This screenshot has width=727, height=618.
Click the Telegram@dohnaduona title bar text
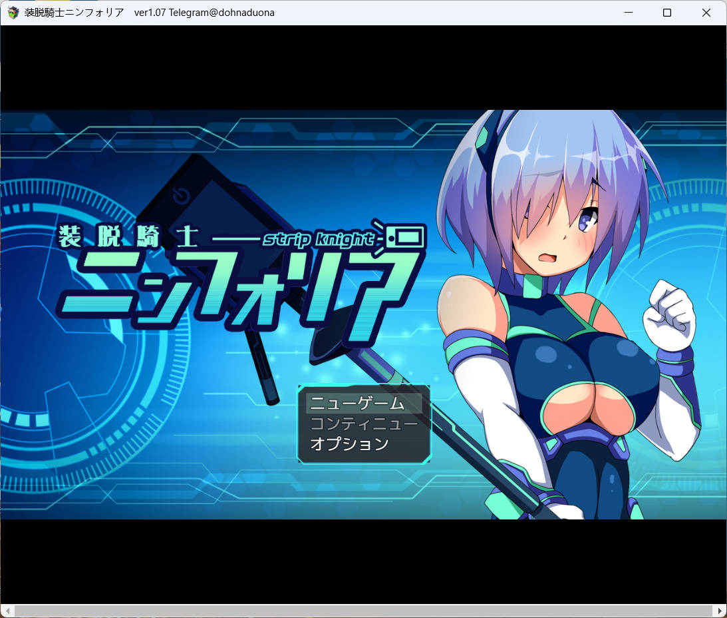(x=223, y=12)
